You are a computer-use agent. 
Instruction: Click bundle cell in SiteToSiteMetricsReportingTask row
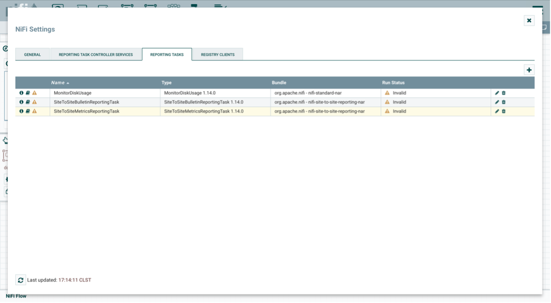coord(326,111)
